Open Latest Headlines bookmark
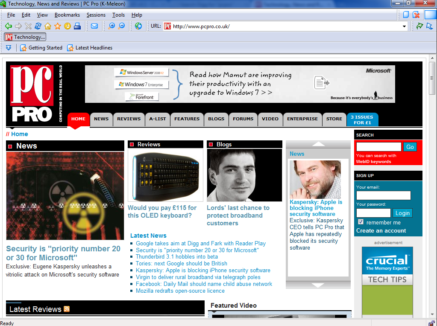Viewport: 437px width, 326px height. 90,48
